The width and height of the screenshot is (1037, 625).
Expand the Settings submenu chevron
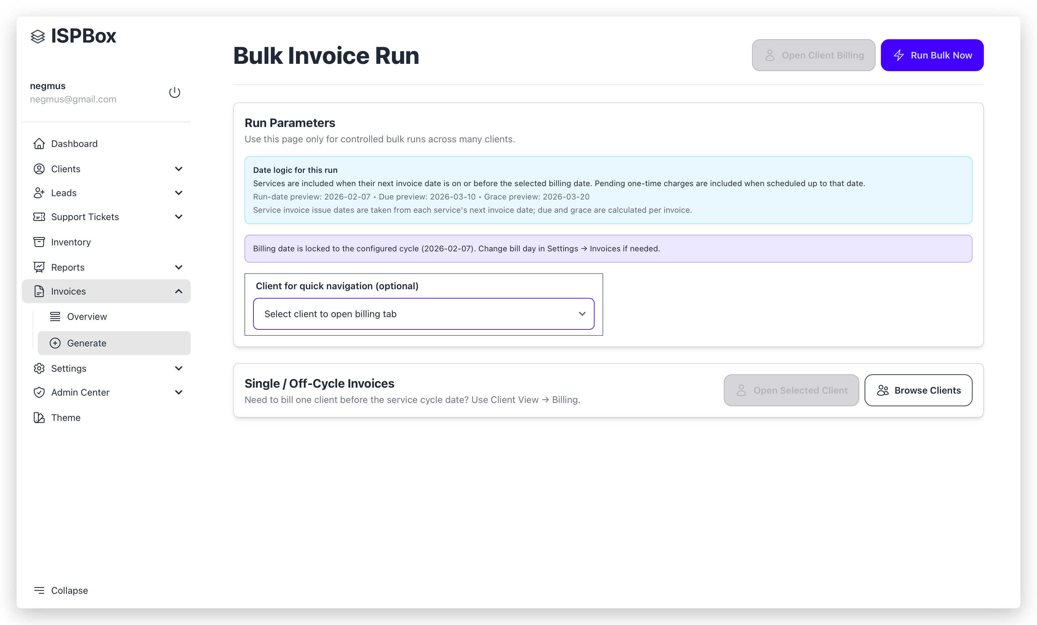pos(178,368)
